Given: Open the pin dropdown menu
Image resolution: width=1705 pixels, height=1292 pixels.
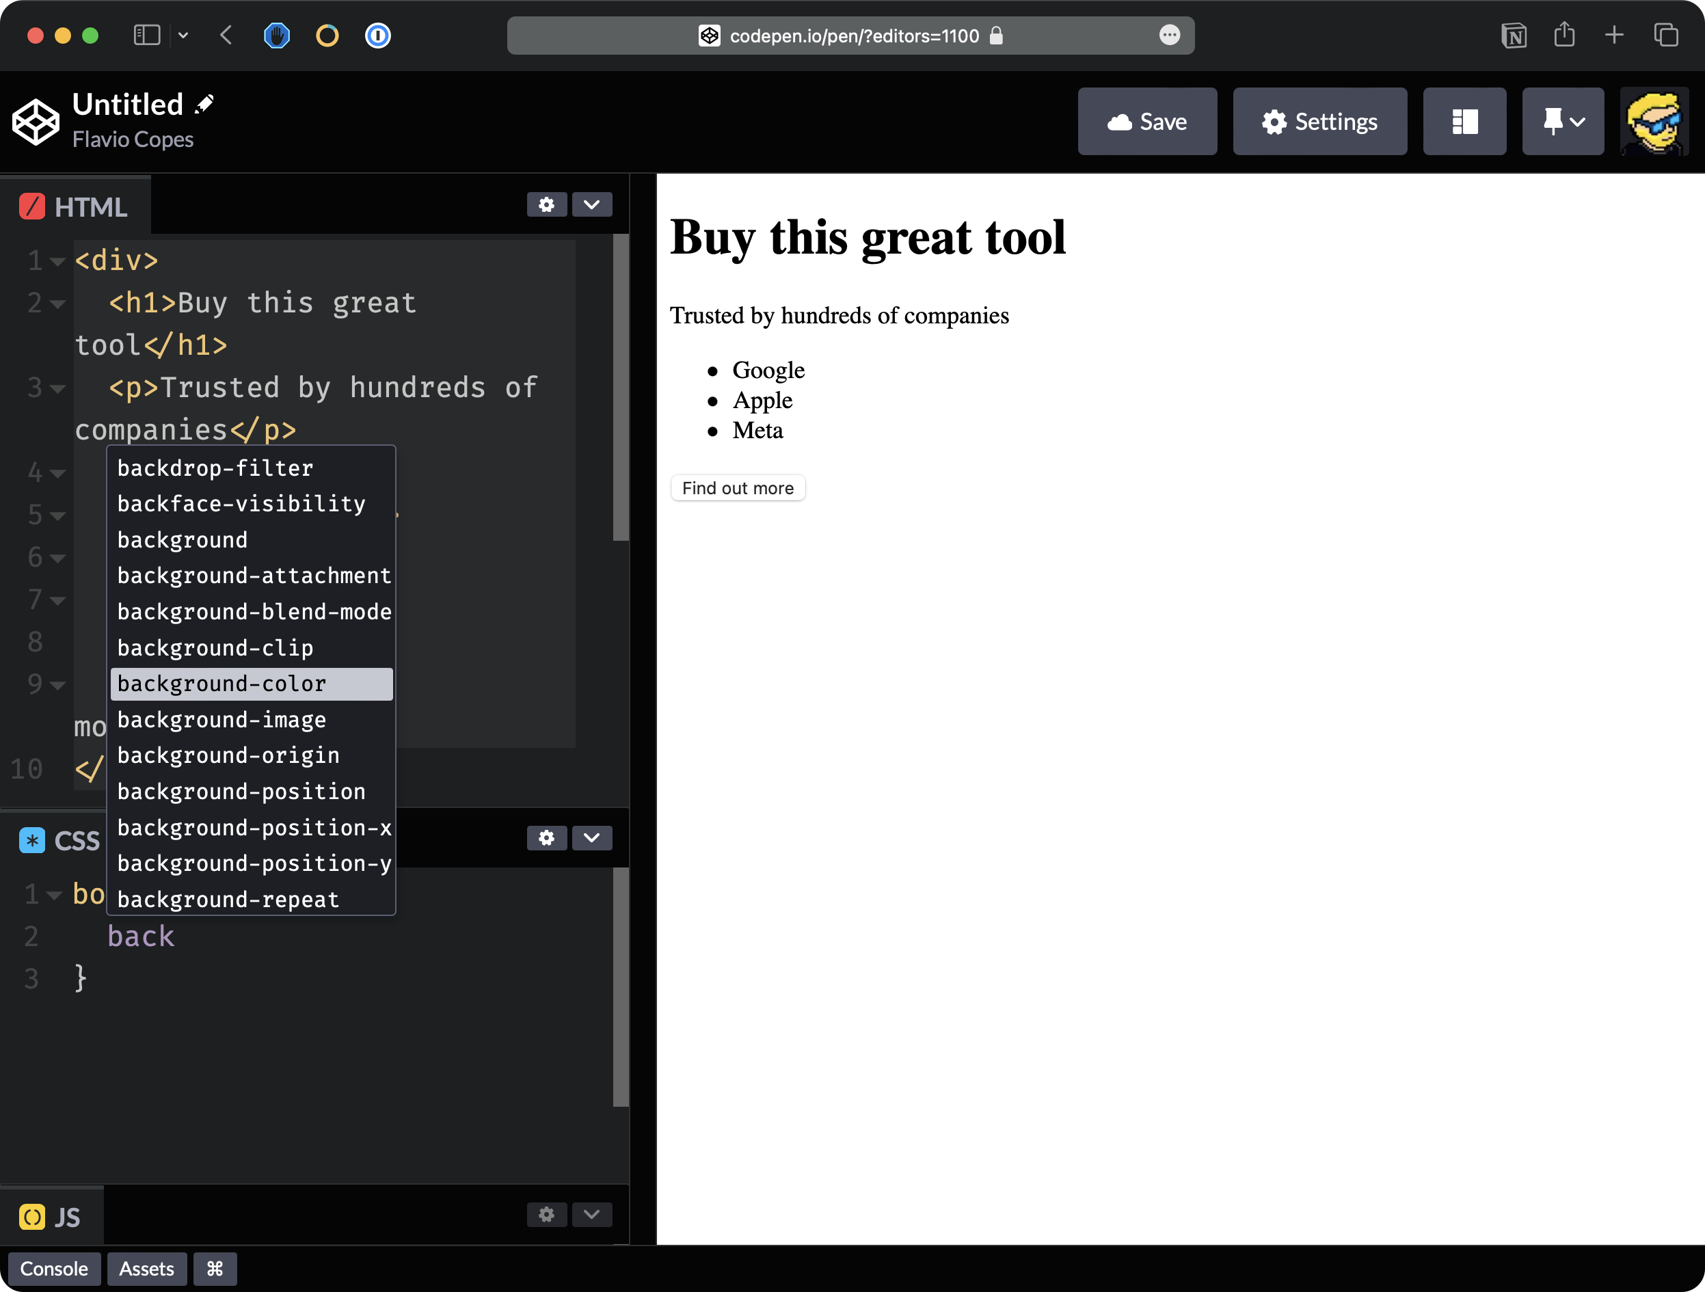Looking at the screenshot, I should 1562,122.
